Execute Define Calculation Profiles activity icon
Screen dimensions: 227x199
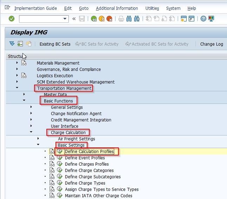(59, 151)
